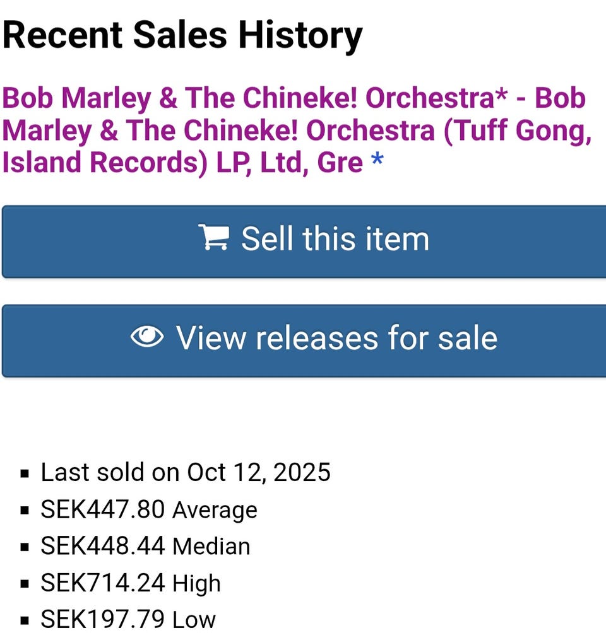Click the Recent Sales History heading
606x633 pixels.
[x=182, y=35]
